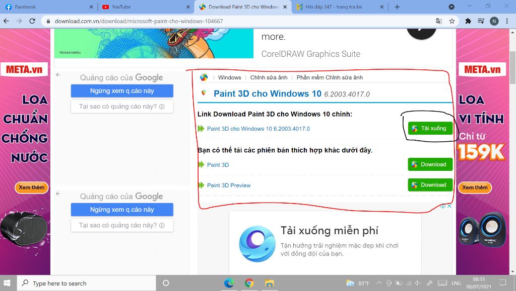Image resolution: width=516 pixels, height=291 pixels.
Task: Open the media control icon in toolbar
Action: (x=481, y=21)
